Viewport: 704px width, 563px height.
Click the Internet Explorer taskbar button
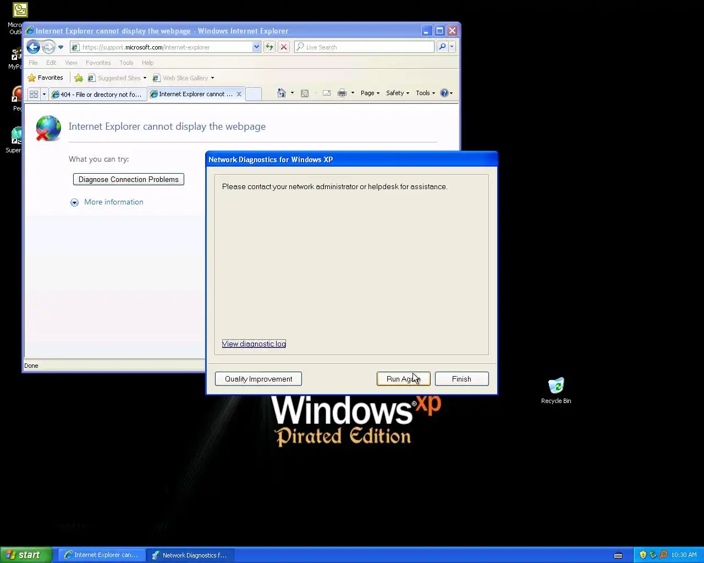pos(102,555)
